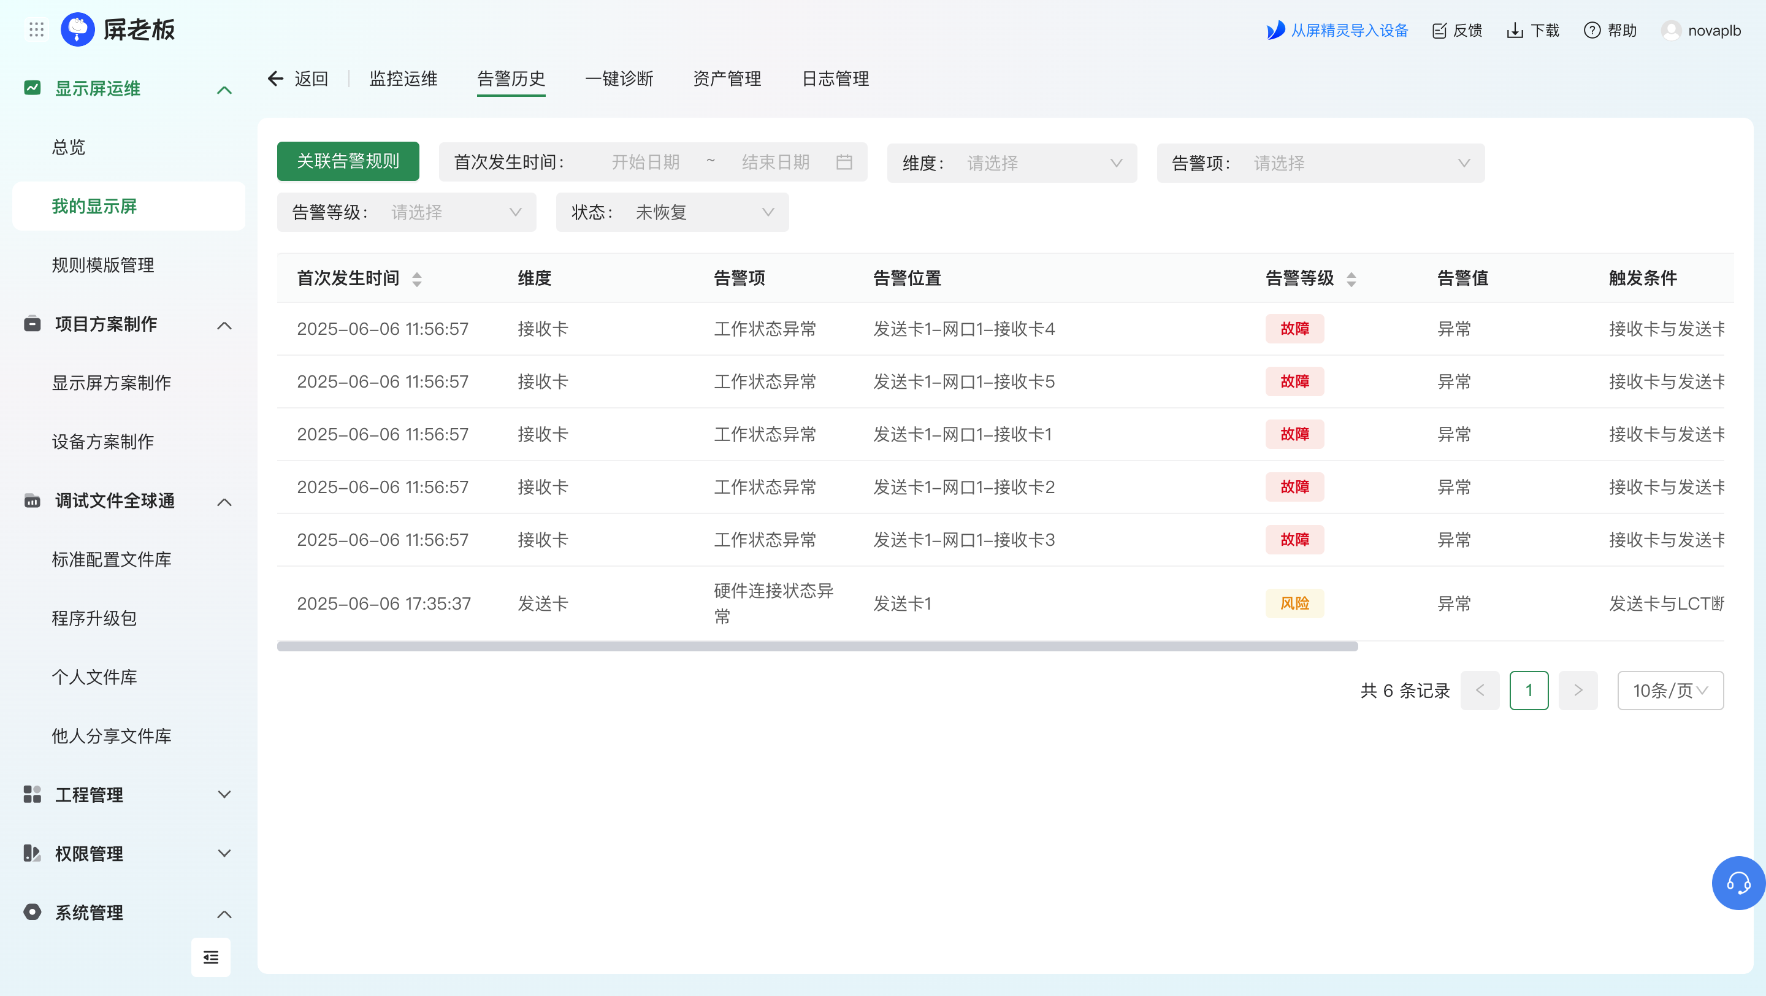The image size is (1766, 996).
Task: Switch to the 资产管理 tab
Action: point(727,79)
